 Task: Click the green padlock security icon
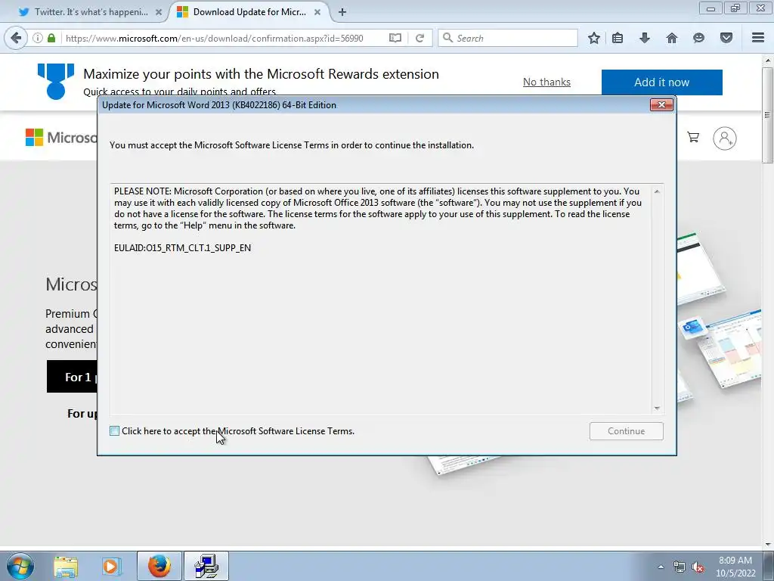(51, 38)
